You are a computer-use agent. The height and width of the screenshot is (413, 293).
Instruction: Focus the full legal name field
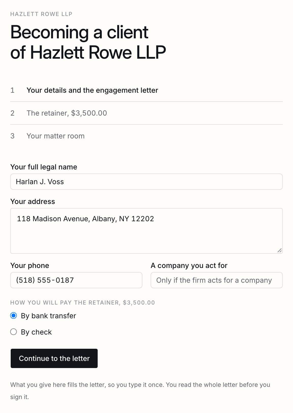146,182
